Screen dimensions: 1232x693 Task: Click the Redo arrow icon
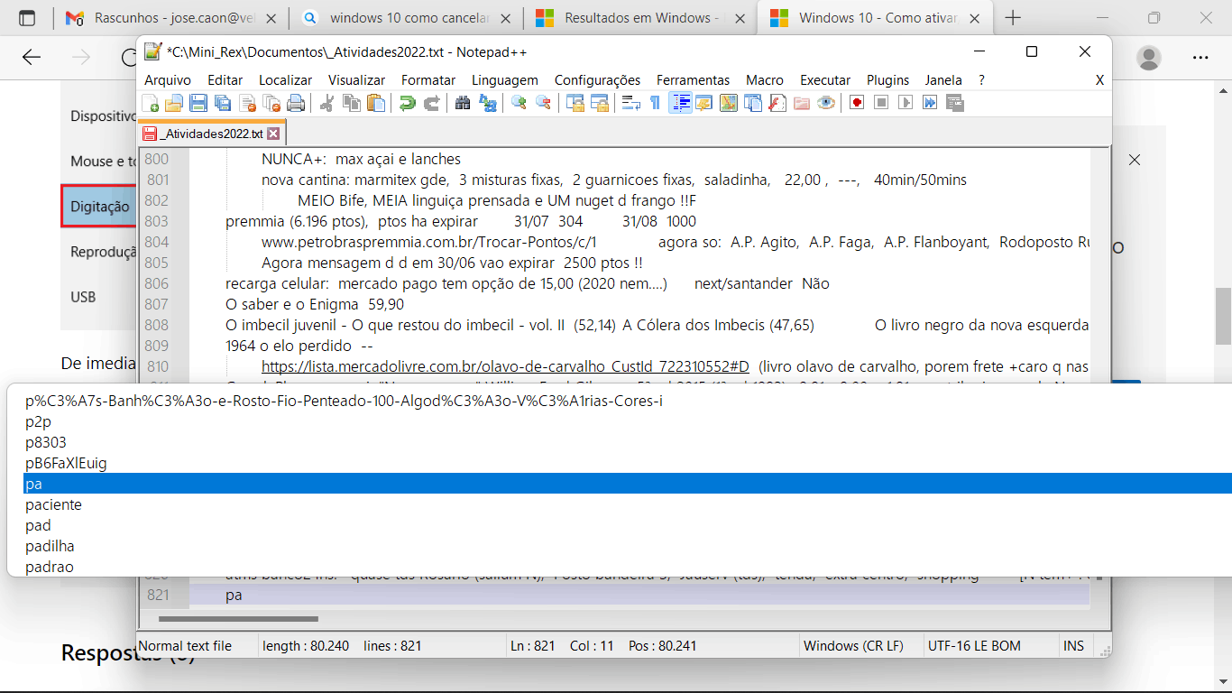[x=432, y=103]
